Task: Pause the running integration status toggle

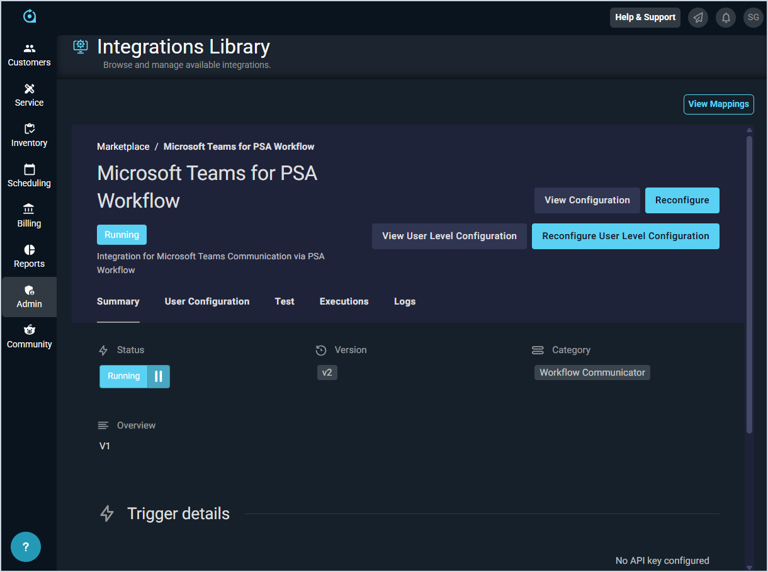Action: pos(159,376)
